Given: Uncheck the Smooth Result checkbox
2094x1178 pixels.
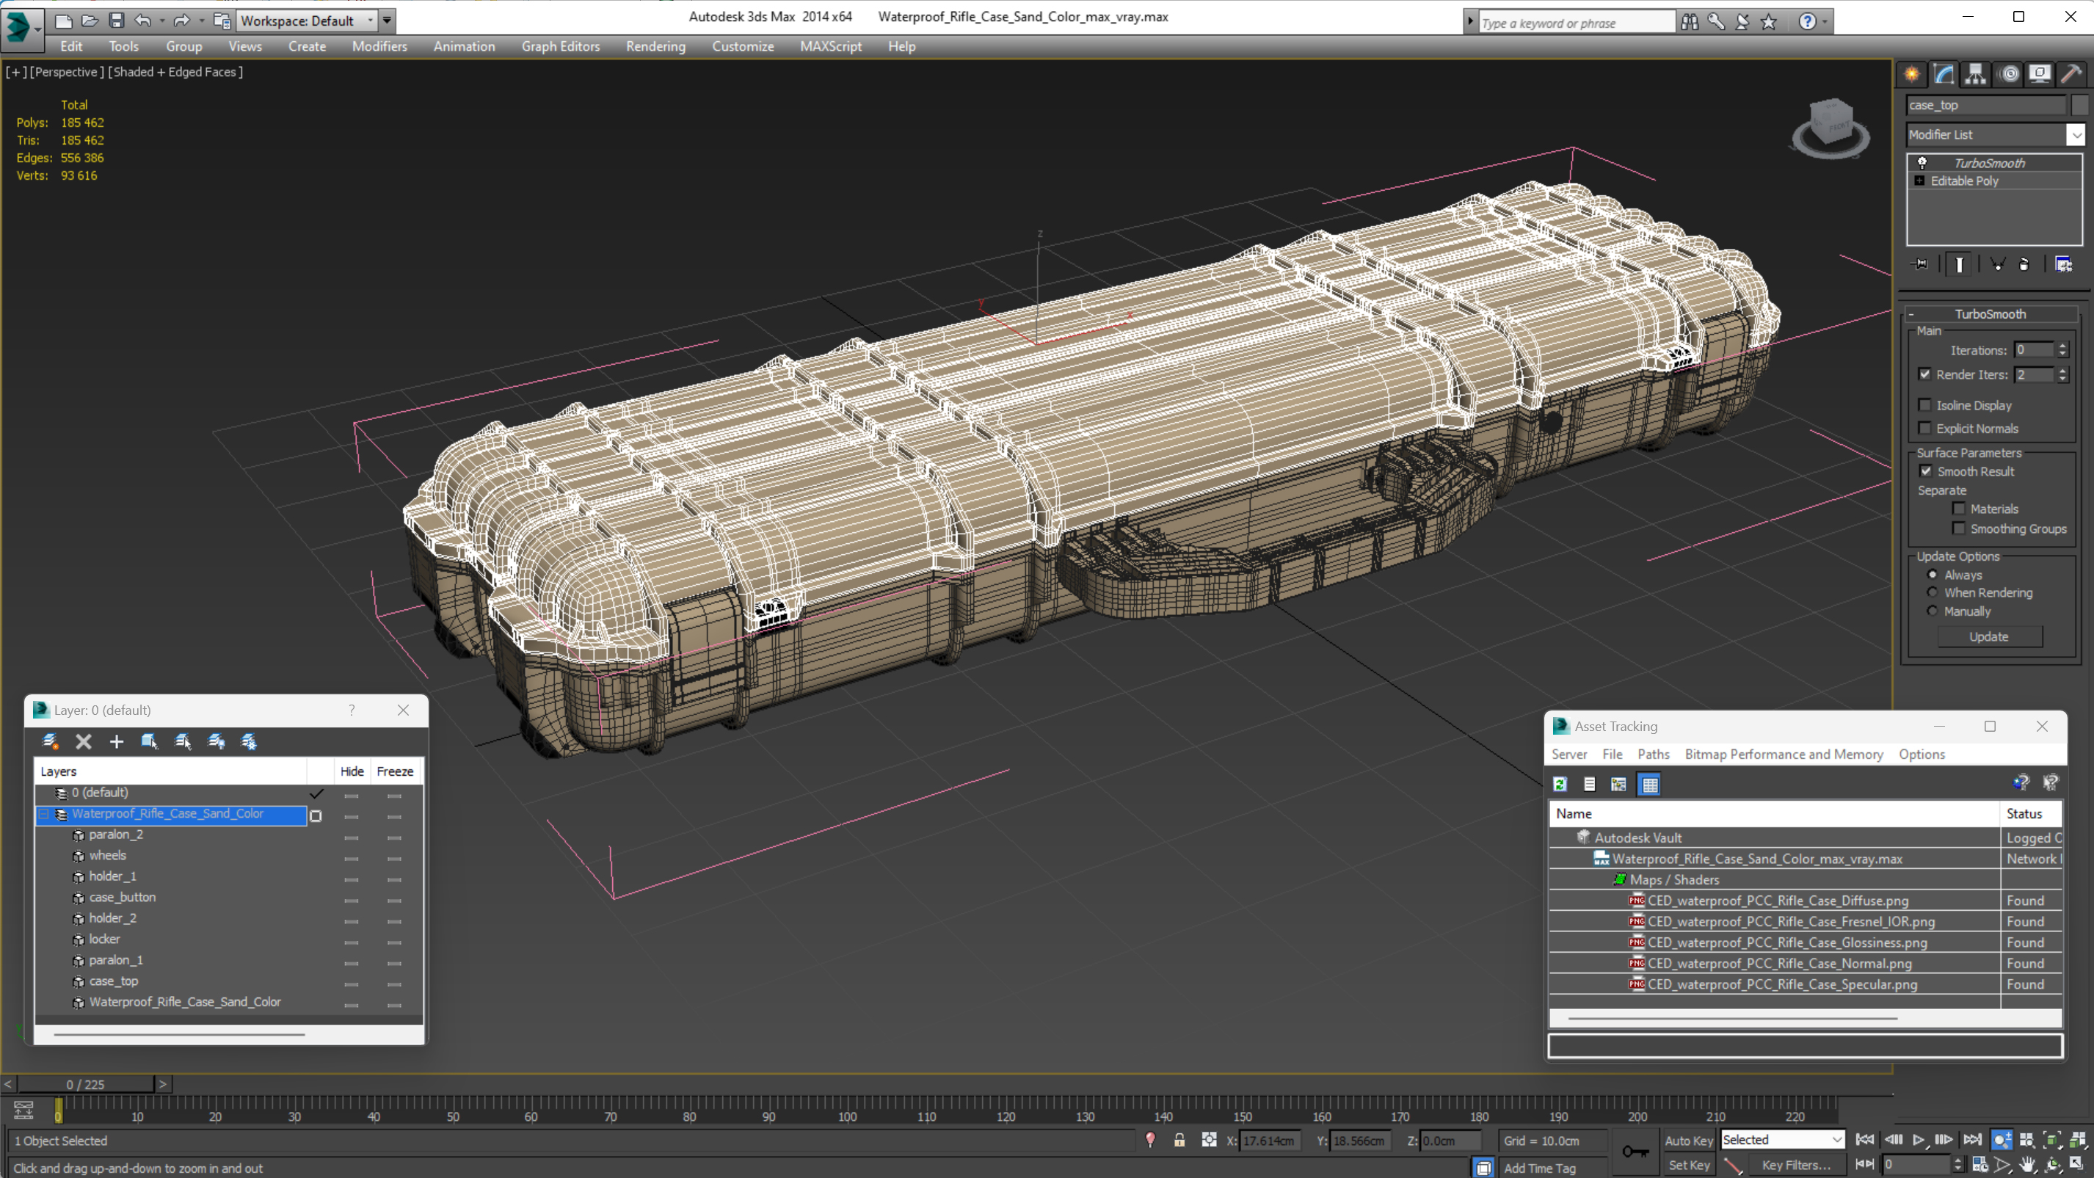Looking at the screenshot, I should coord(1925,471).
